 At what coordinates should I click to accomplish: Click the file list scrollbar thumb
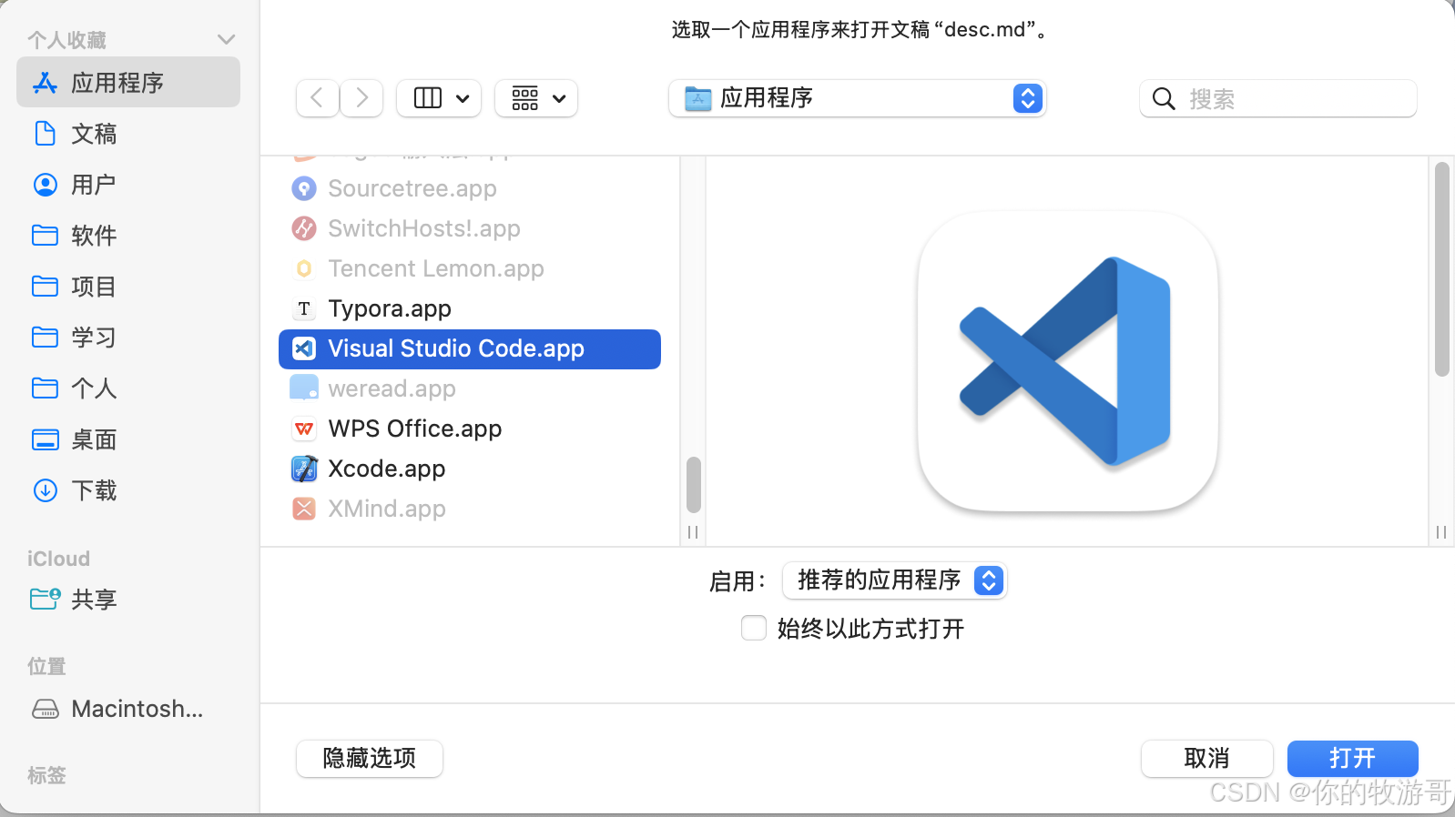pos(694,485)
